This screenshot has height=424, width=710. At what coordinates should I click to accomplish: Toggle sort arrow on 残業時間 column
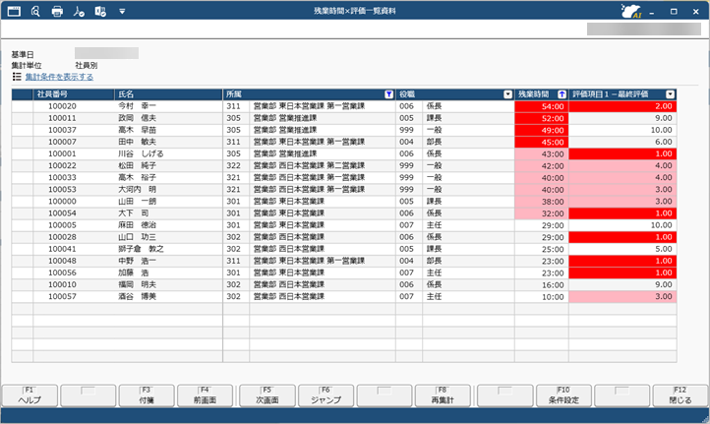[562, 94]
